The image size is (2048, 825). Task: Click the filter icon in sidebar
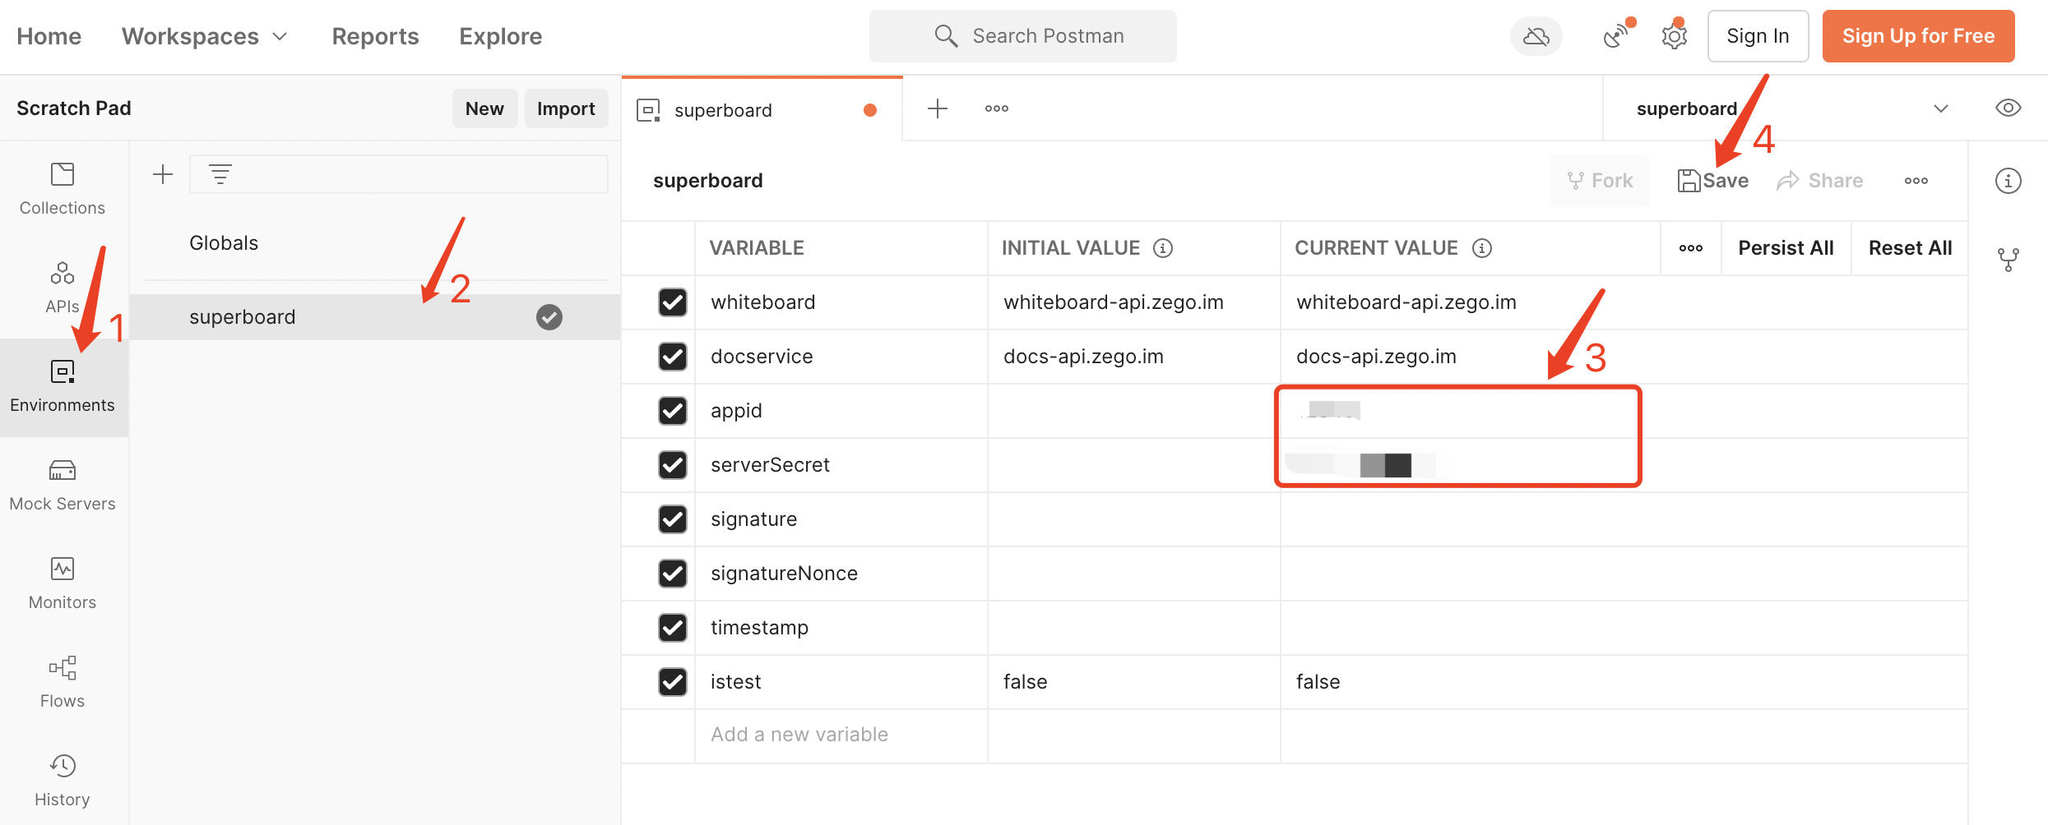tap(220, 174)
